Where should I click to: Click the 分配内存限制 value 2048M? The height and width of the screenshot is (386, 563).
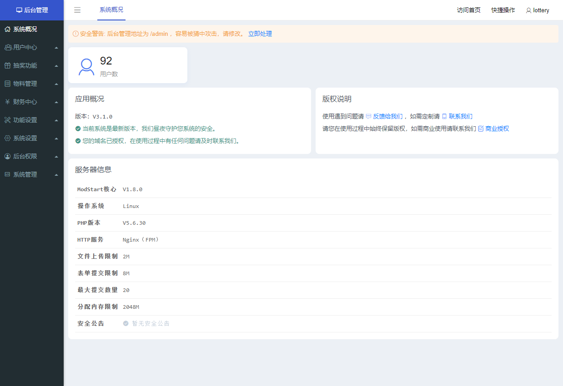131,307
